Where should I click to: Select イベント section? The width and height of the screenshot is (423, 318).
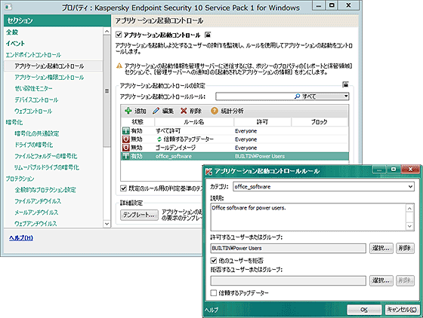click(x=15, y=43)
